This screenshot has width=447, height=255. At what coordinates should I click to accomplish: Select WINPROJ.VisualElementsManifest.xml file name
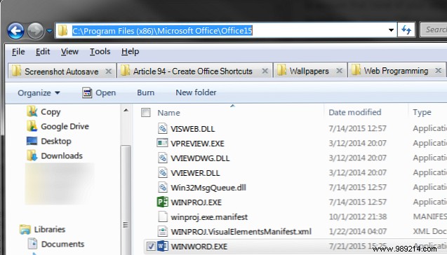241,232
